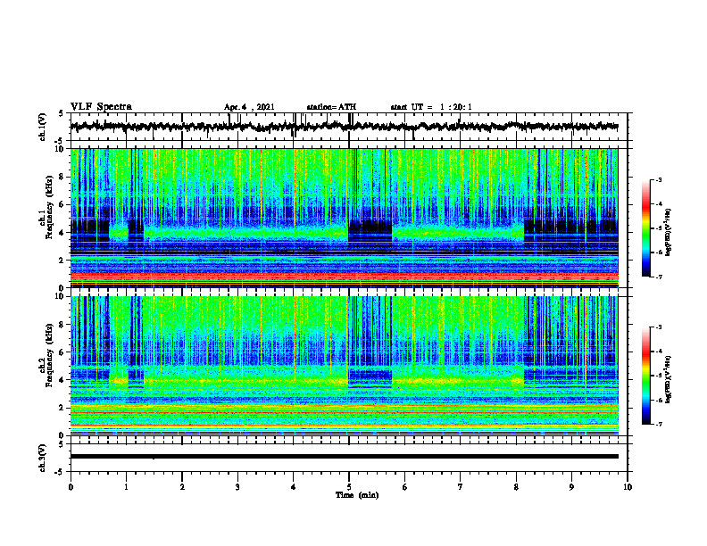Click inside the ch.1 voltage waveform trace

(x=344, y=127)
